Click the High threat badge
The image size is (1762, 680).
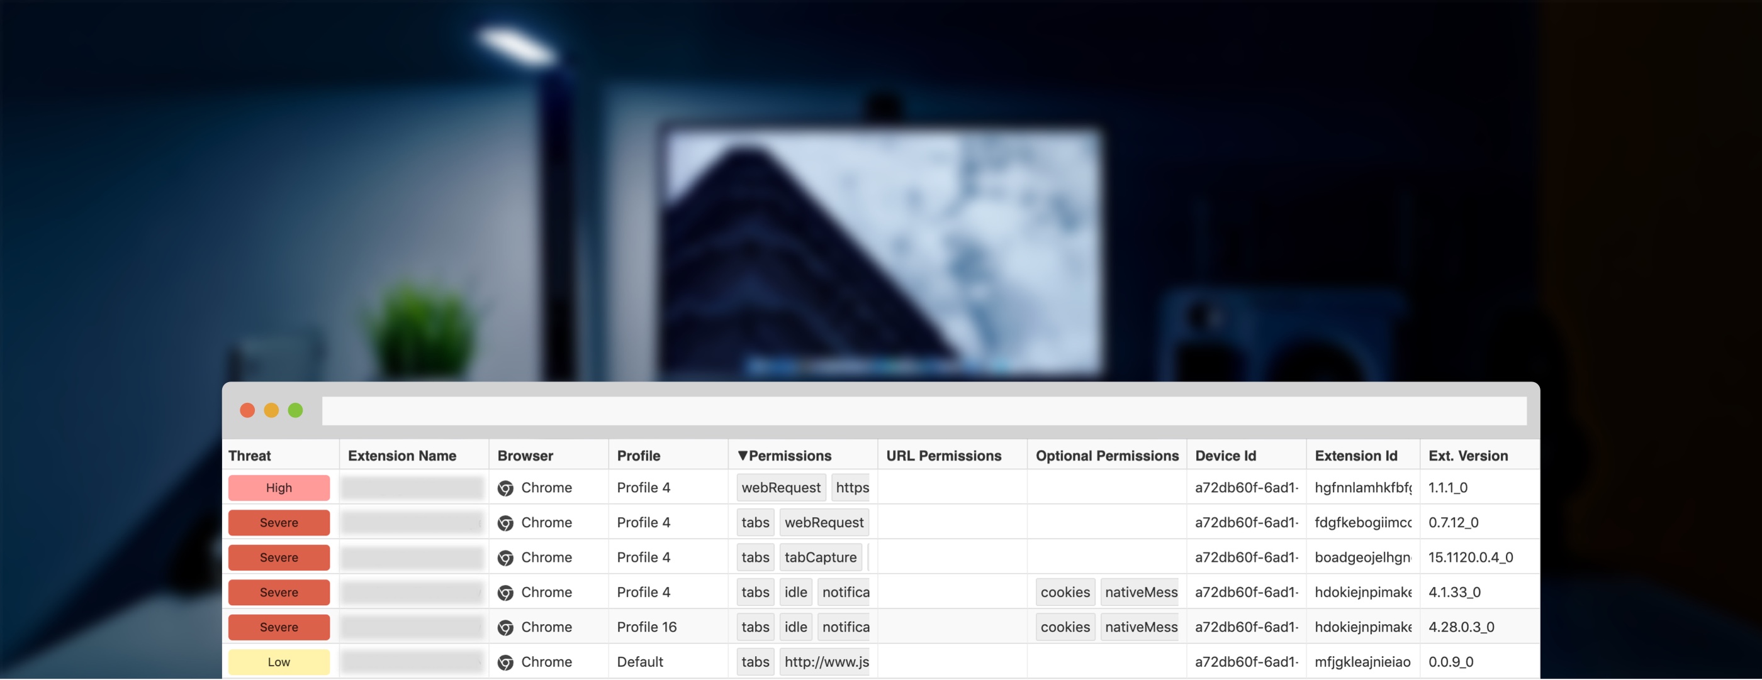pyautogui.click(x=278, y=488)
